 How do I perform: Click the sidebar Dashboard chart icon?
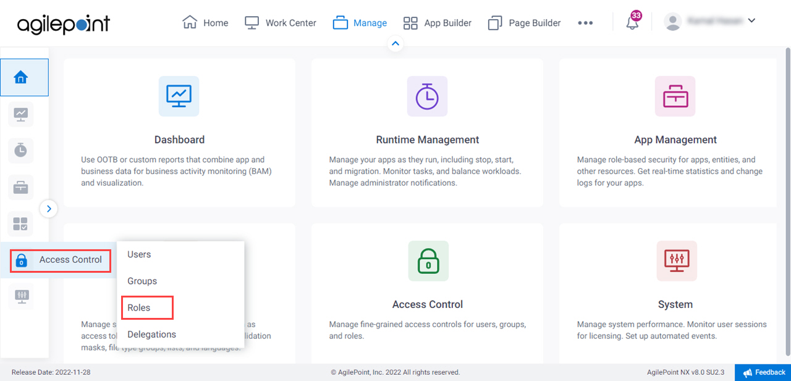(21, 114)
